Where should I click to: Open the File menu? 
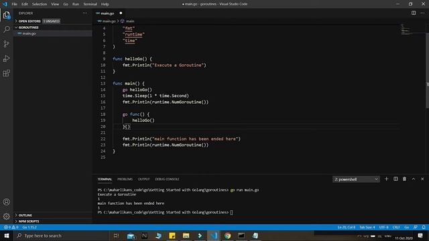[x=14, y=4]
